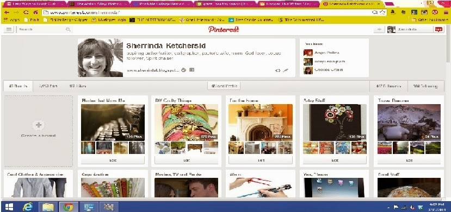Click the Facebook icon on the profile
Viewport: 451px width, 212px height.
coord(191,69)
